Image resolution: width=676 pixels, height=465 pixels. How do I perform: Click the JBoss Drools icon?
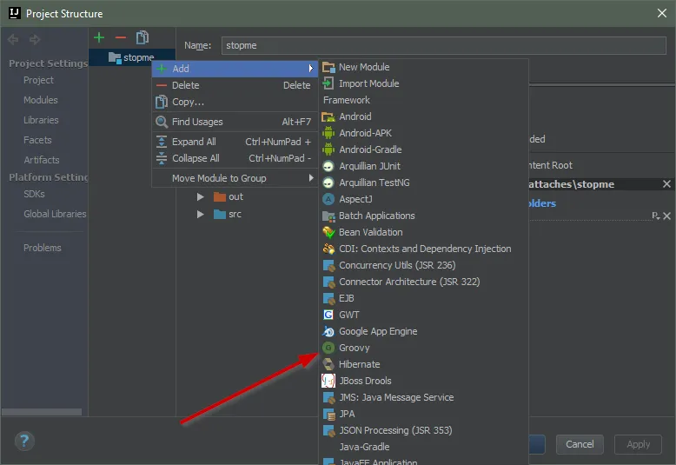tap(328, 381)
